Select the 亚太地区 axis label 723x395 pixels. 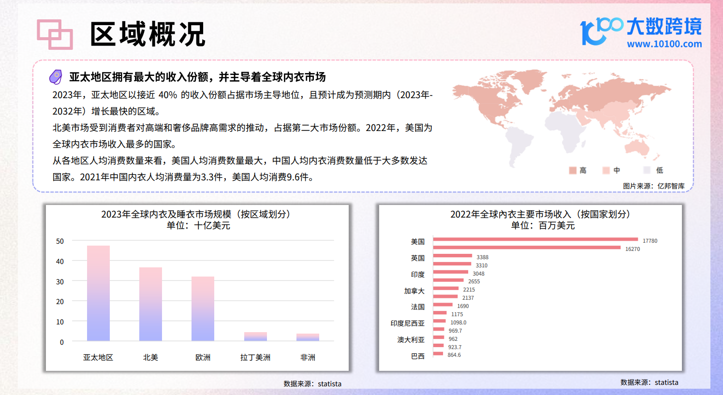[x=98, y=357]
